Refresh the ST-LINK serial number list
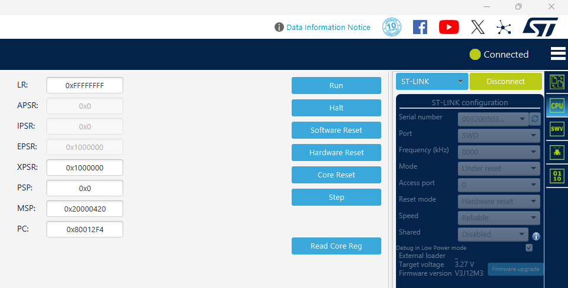The height and width of the screenshot is (288, 568). [x=534, y=119]
